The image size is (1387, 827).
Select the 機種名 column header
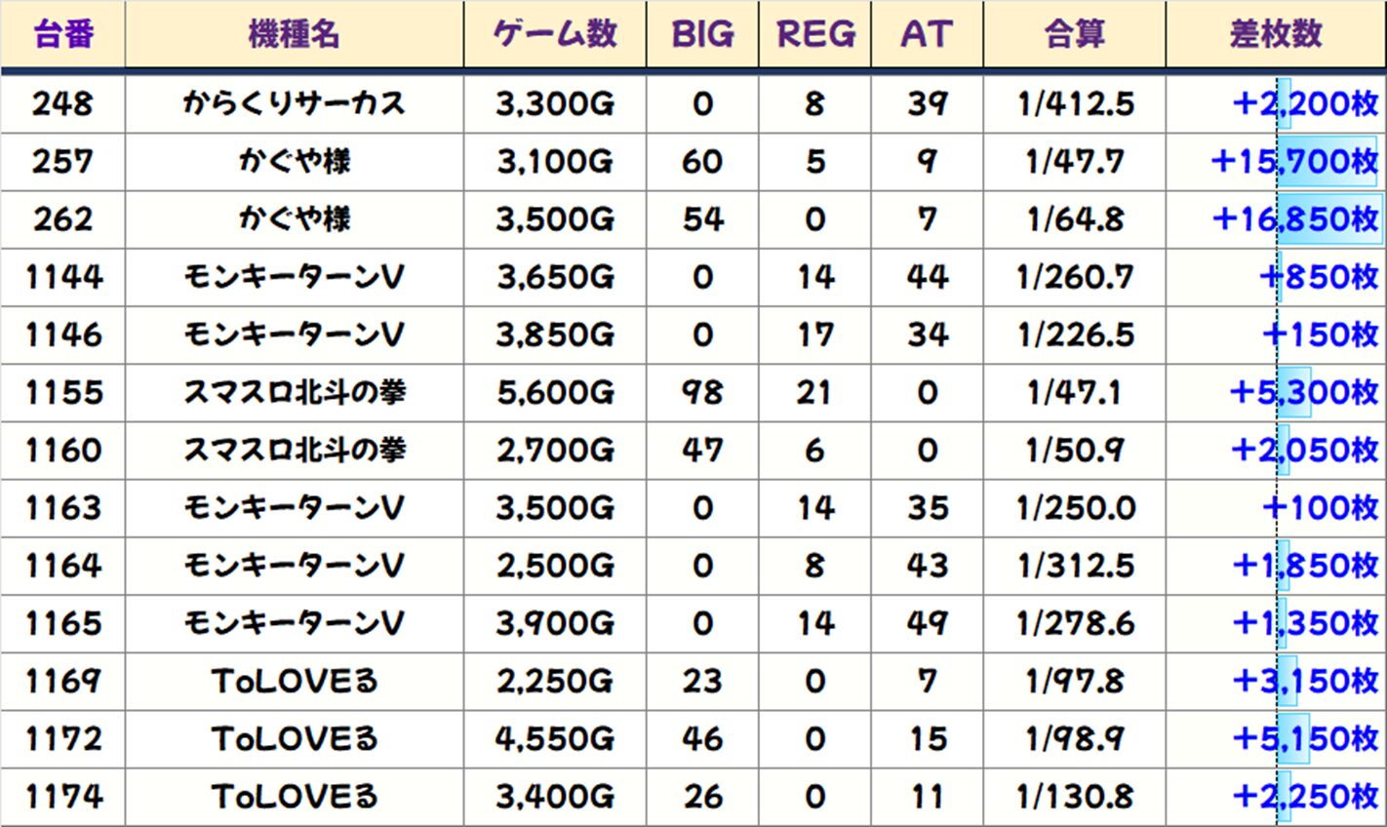(294, 34)
